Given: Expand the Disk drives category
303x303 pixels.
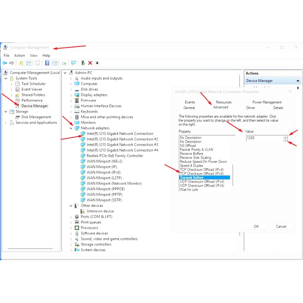Looking at the screenshot, I should click(x=71, y=89).
